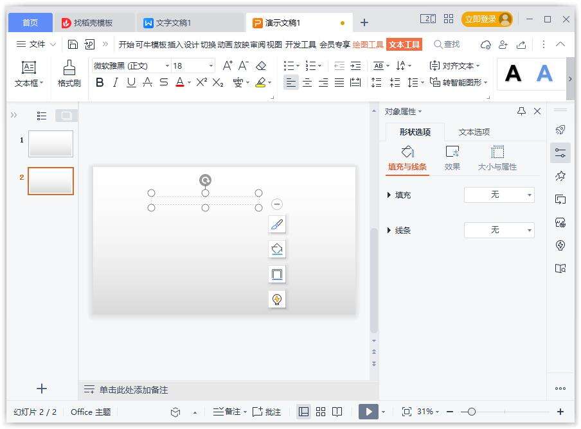Open 首页 home tab
Screen dimensions: 581x429
(x=30, y=23)
